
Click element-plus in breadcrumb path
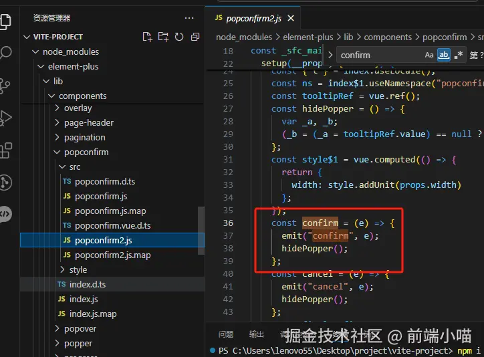(x=308, y=37)
